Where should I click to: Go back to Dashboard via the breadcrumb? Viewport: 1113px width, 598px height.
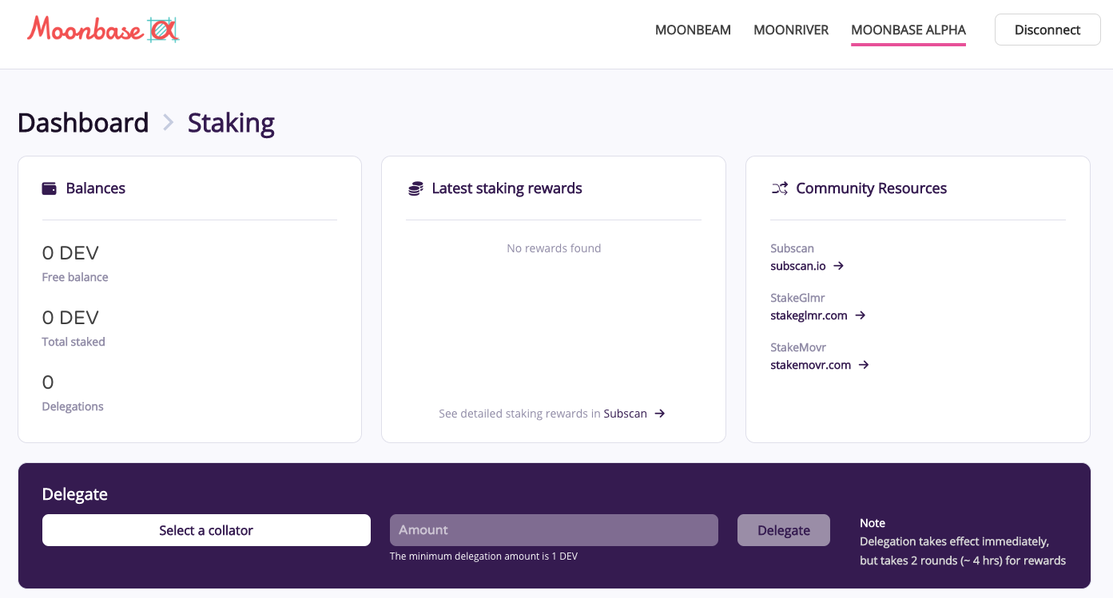[83, 123]
